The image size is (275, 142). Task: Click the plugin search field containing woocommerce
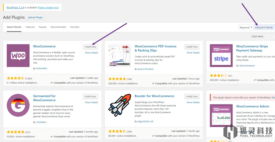click(x=265, y=28)
